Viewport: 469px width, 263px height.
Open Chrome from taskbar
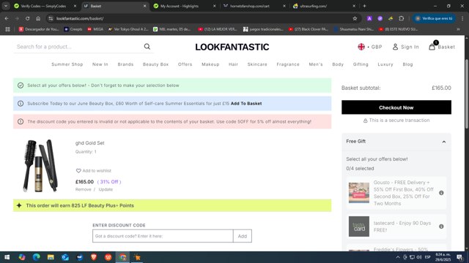(122, 257)
